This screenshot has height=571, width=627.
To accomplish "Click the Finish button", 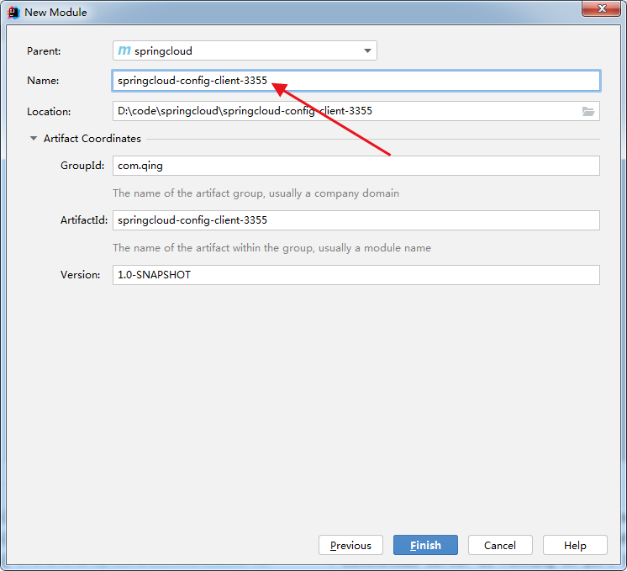I will [x=425, y=545].
